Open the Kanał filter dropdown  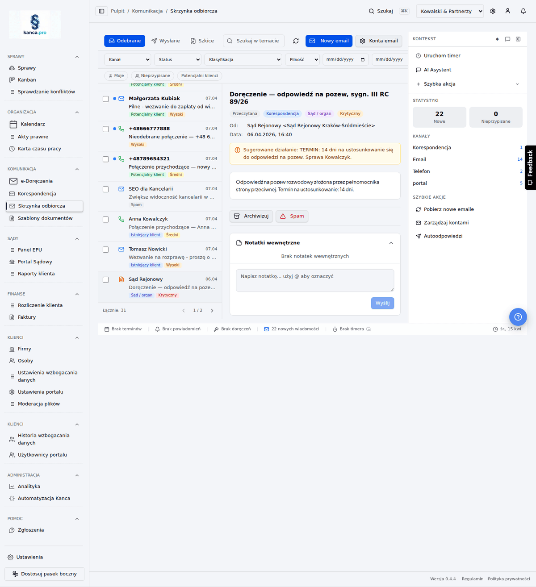pyautogui.click(x=128, y=59)
